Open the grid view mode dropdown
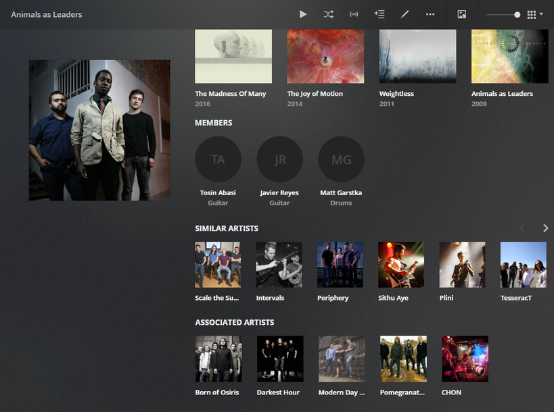Viewport: 554px width, 412px height. pos(535,14)
